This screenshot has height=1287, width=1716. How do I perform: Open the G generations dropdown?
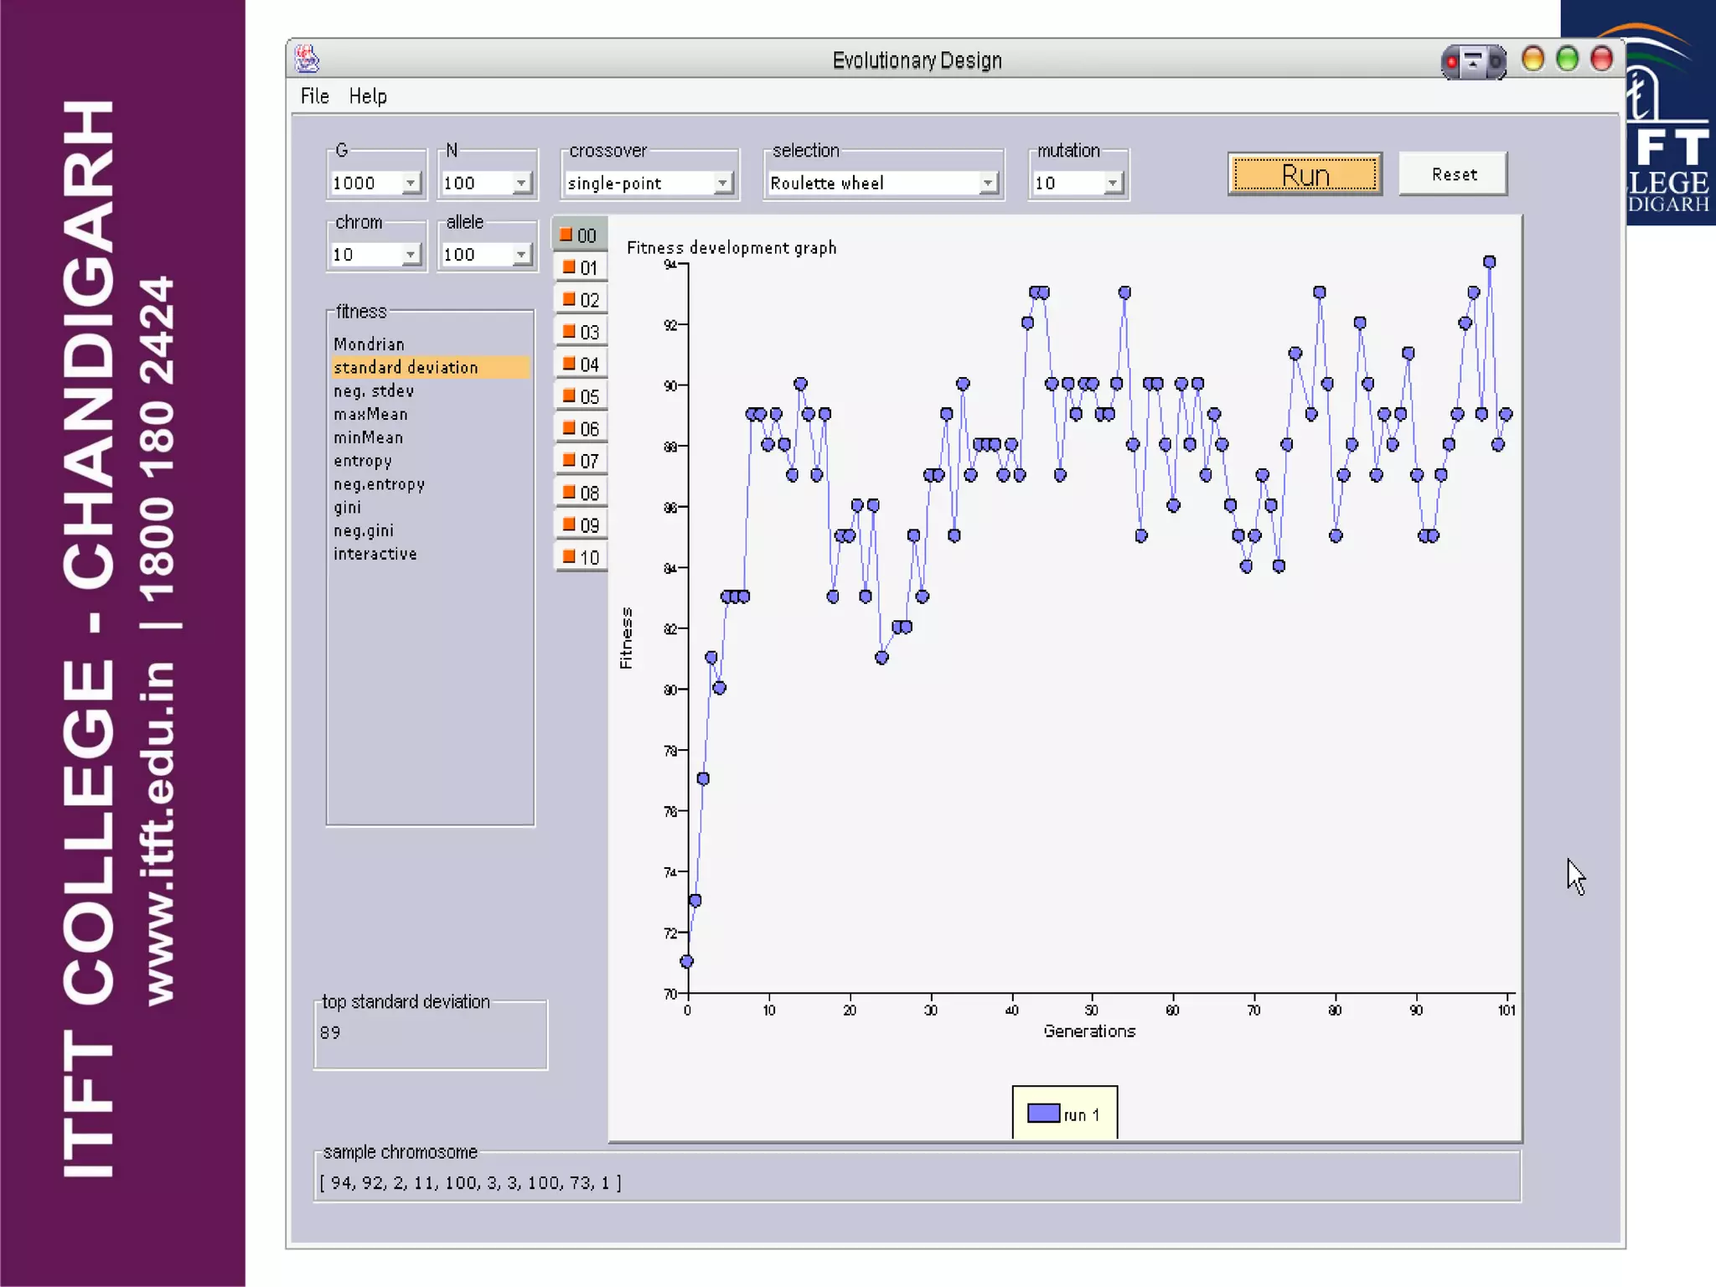[411, 183]
